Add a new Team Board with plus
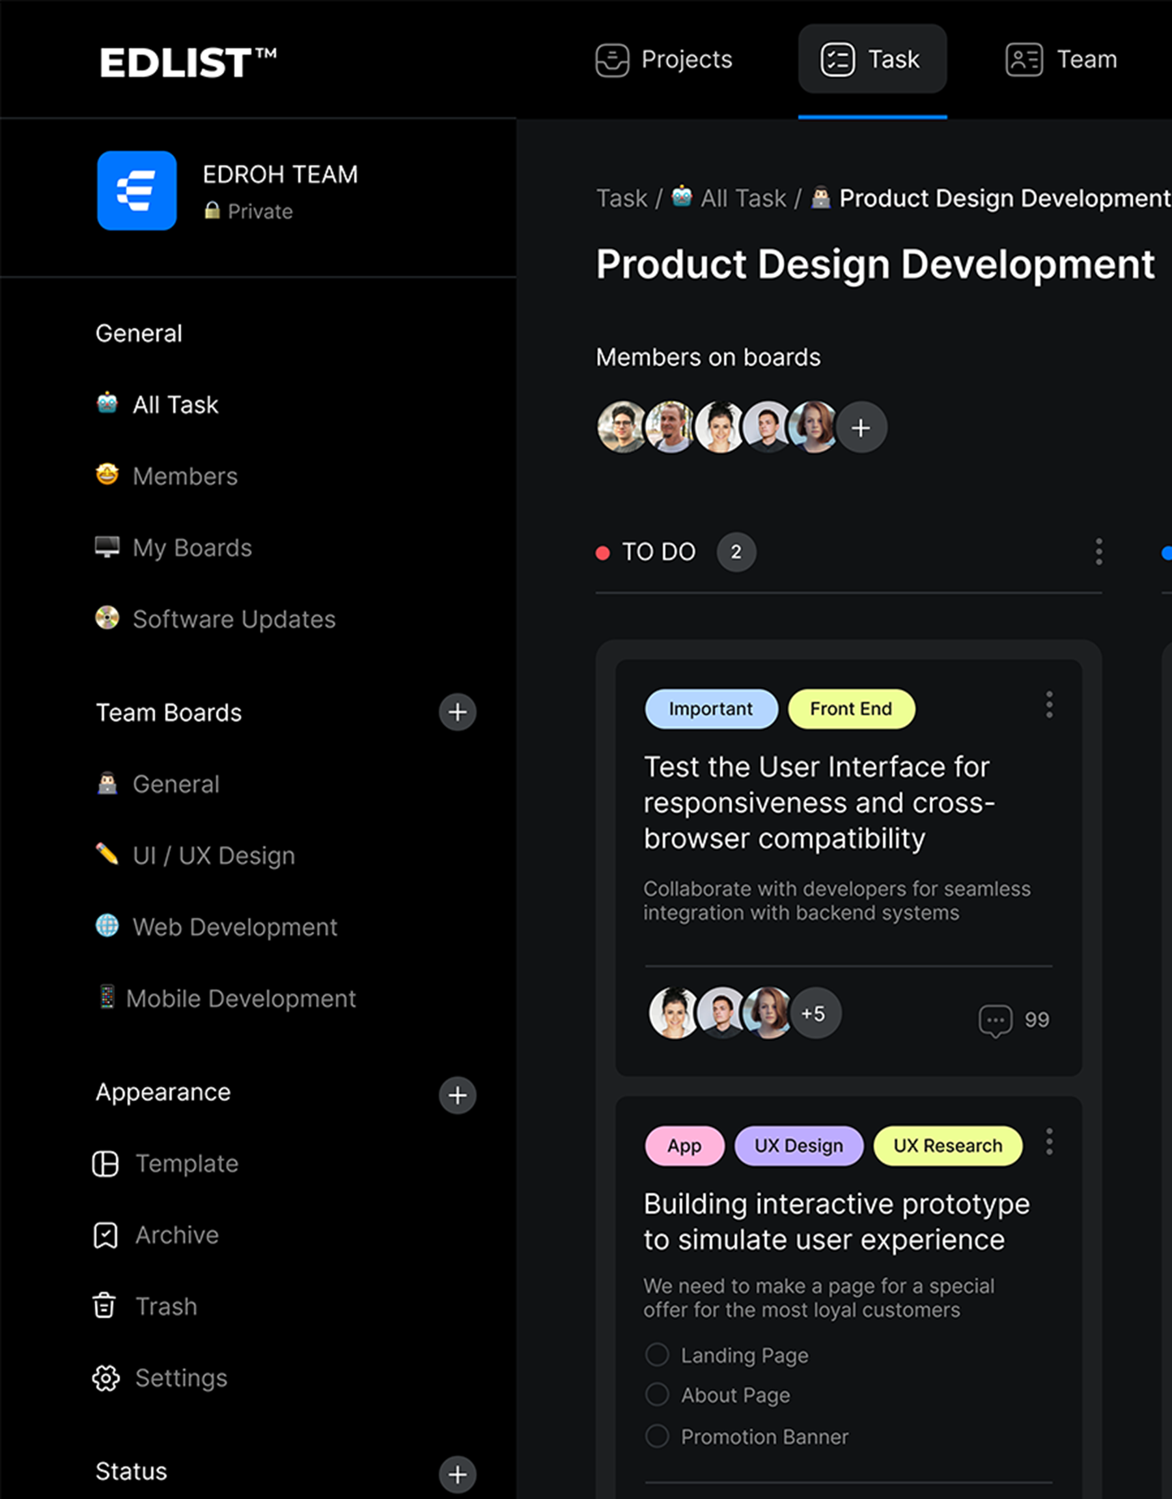 (x=458, y=712)
